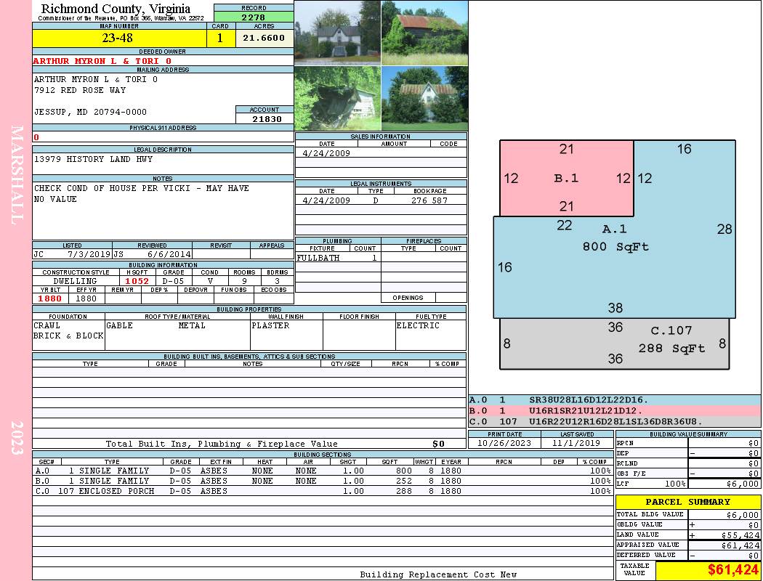
Task: Click the notes text about house condition
Action: [141, 193]
